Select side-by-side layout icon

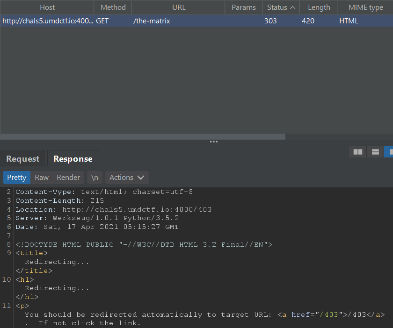pos(357,152)
